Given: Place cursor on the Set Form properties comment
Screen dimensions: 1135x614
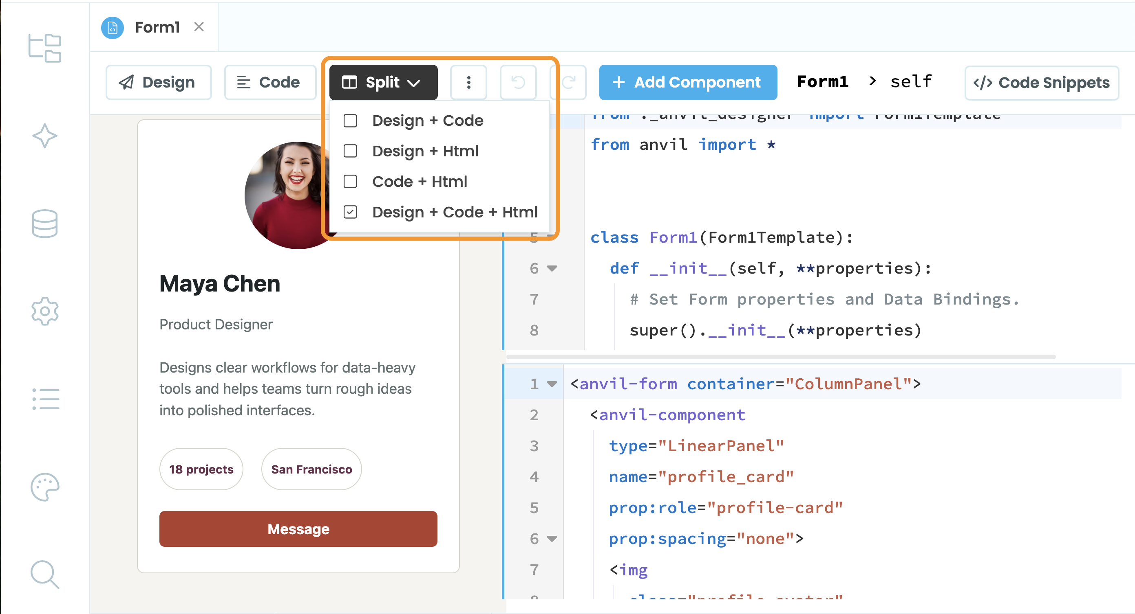Looking at the screenshot, I should coord(824,299).
